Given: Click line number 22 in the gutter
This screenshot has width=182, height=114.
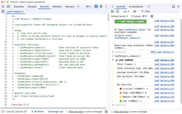Looking at the screenshot, I should click(x=6, y=76).
